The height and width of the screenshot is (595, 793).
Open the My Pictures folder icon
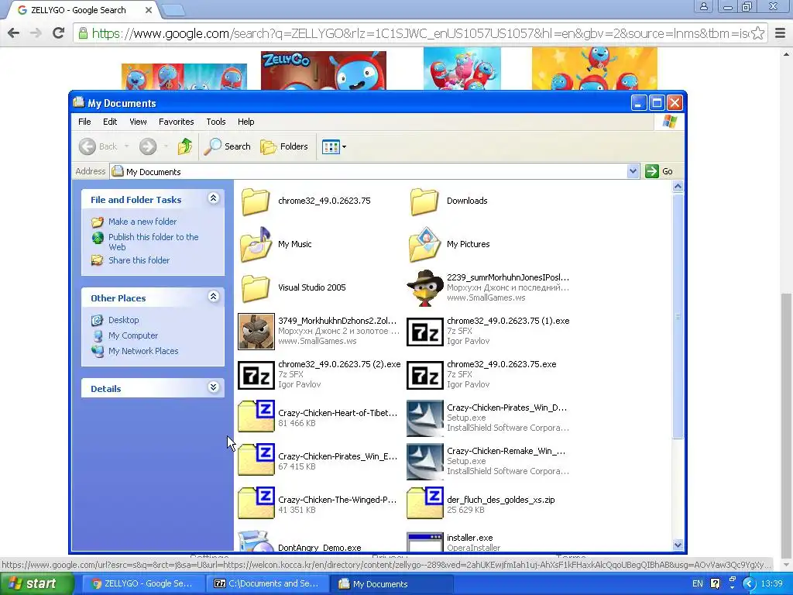coord(425,244)
